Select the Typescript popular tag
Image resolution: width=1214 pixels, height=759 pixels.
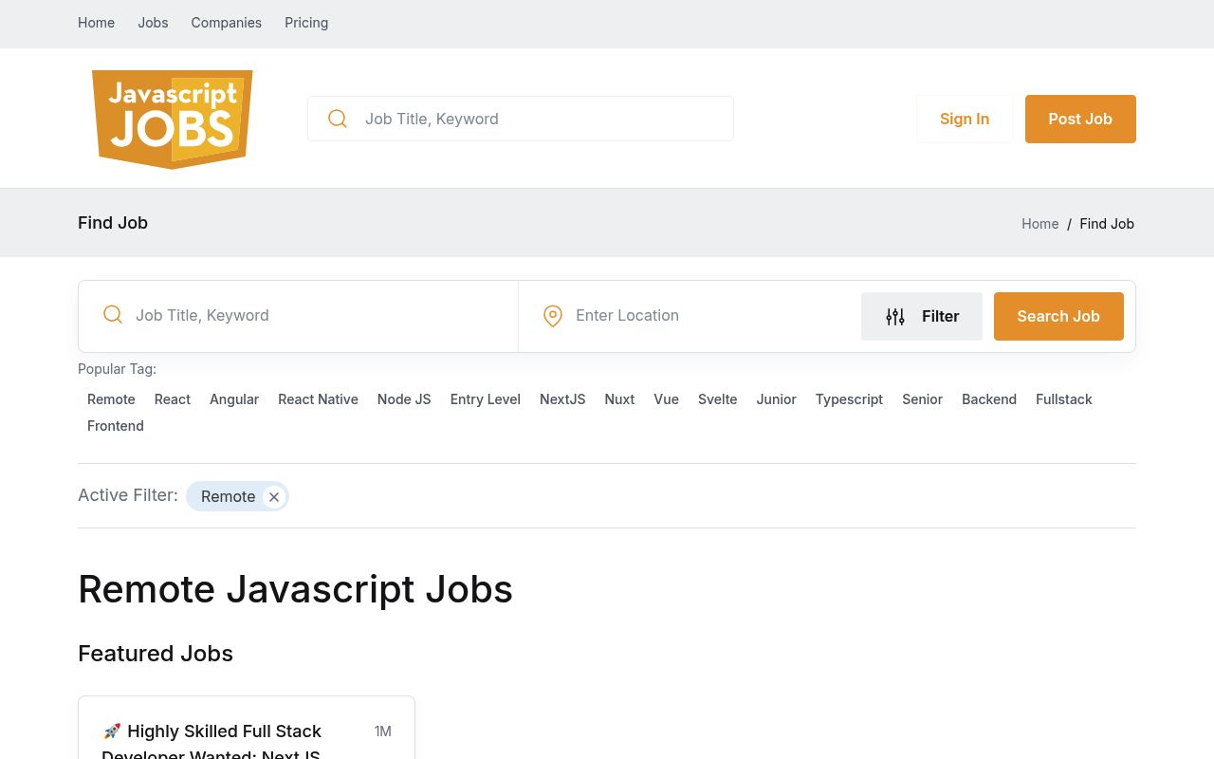click(849, 399)
